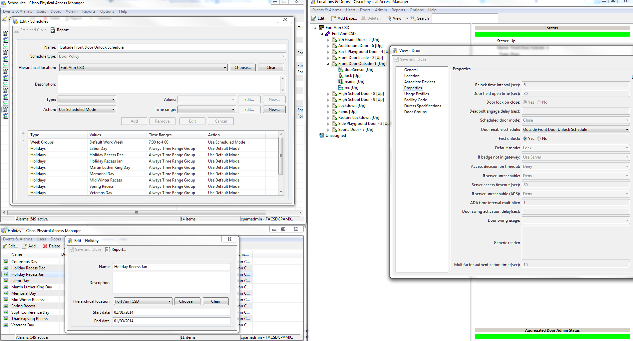Click Labor Day row holiday icon
This screenshot has width=633, height=341.
(x=5, y=281)
